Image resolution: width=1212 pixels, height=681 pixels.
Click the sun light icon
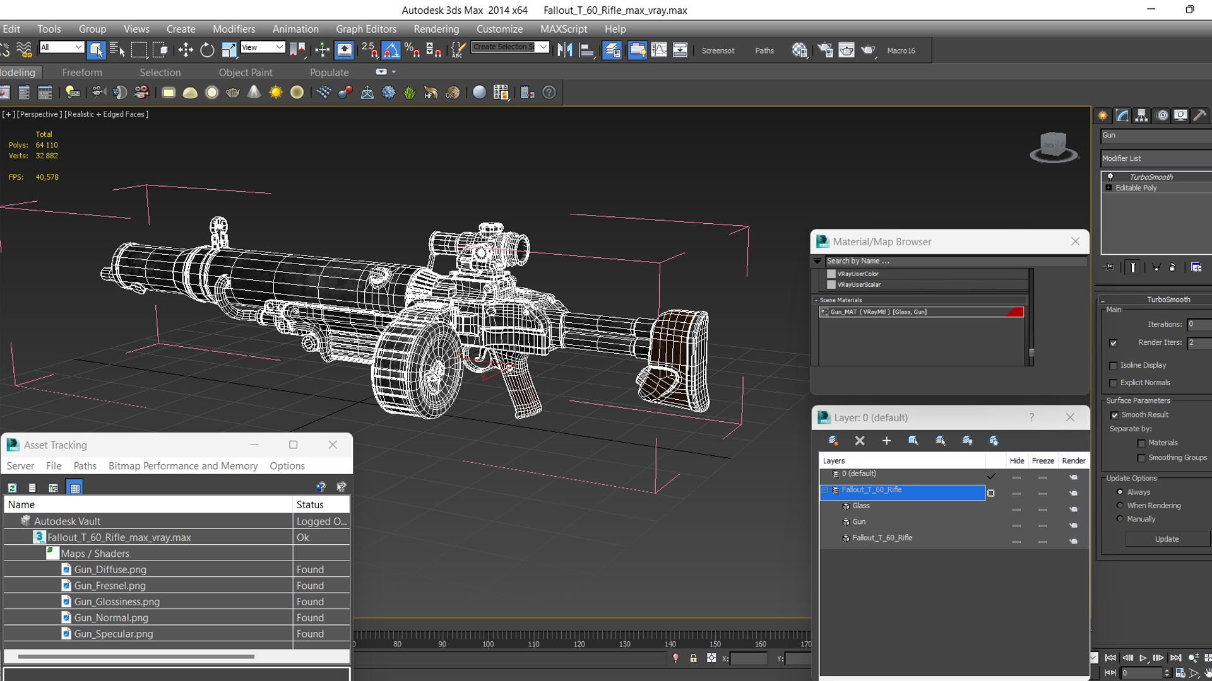[276, 93]
